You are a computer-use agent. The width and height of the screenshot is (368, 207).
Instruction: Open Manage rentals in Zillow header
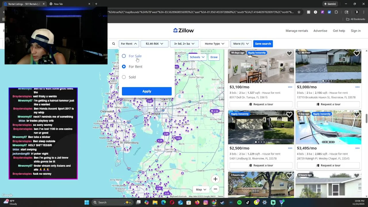[x=297, y=31]
